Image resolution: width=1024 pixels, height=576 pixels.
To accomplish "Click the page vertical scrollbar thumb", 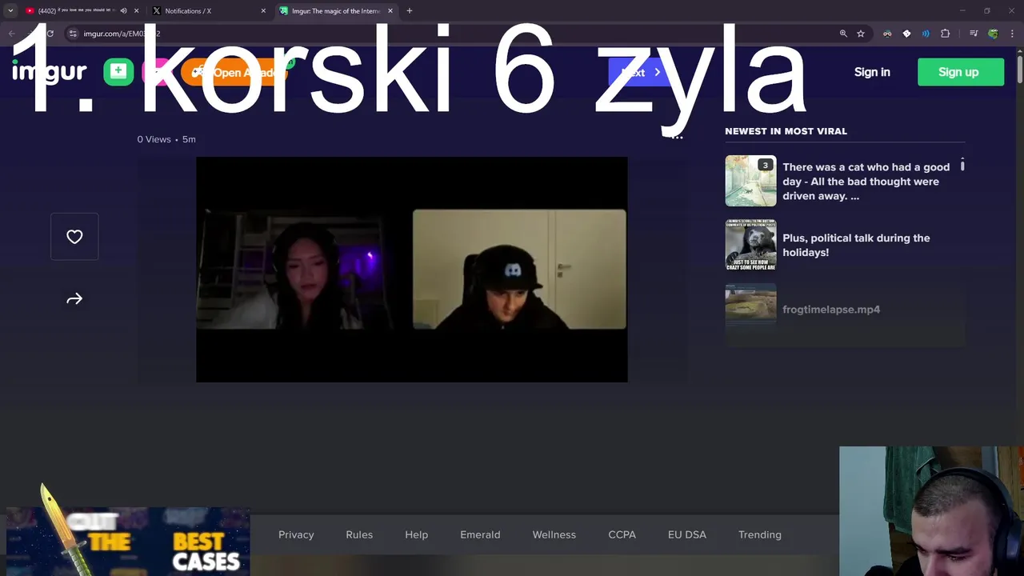I will [1019, 68].
